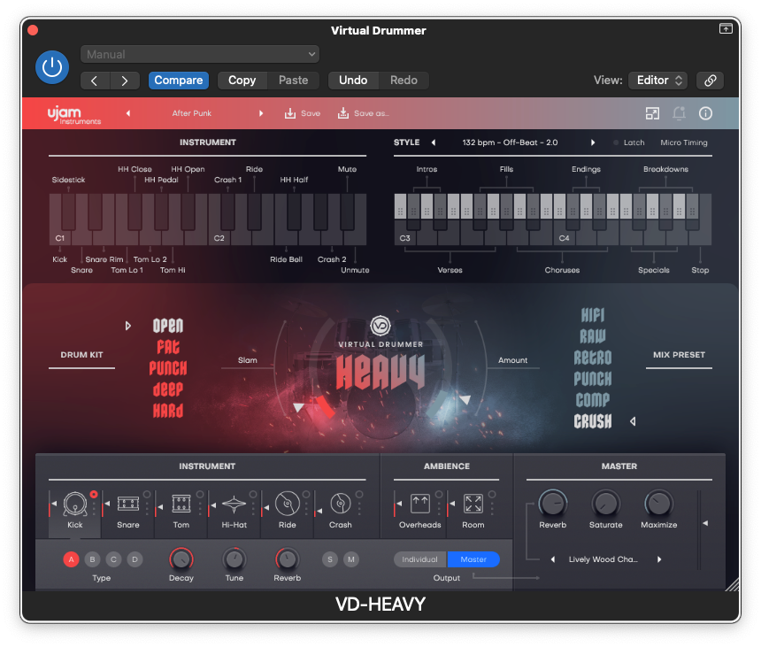761x647 pixels.
Task: Click the Decay knob
Action: click(181, 559)
